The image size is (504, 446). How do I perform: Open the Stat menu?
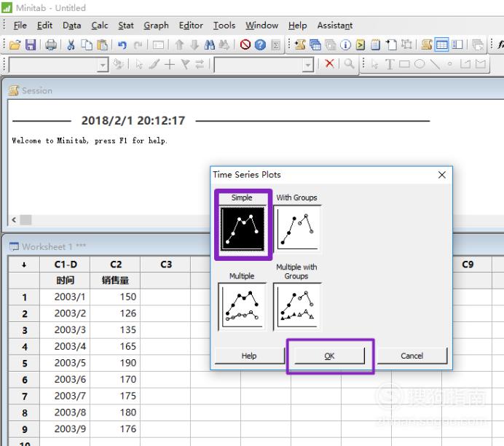pos(126,26)
